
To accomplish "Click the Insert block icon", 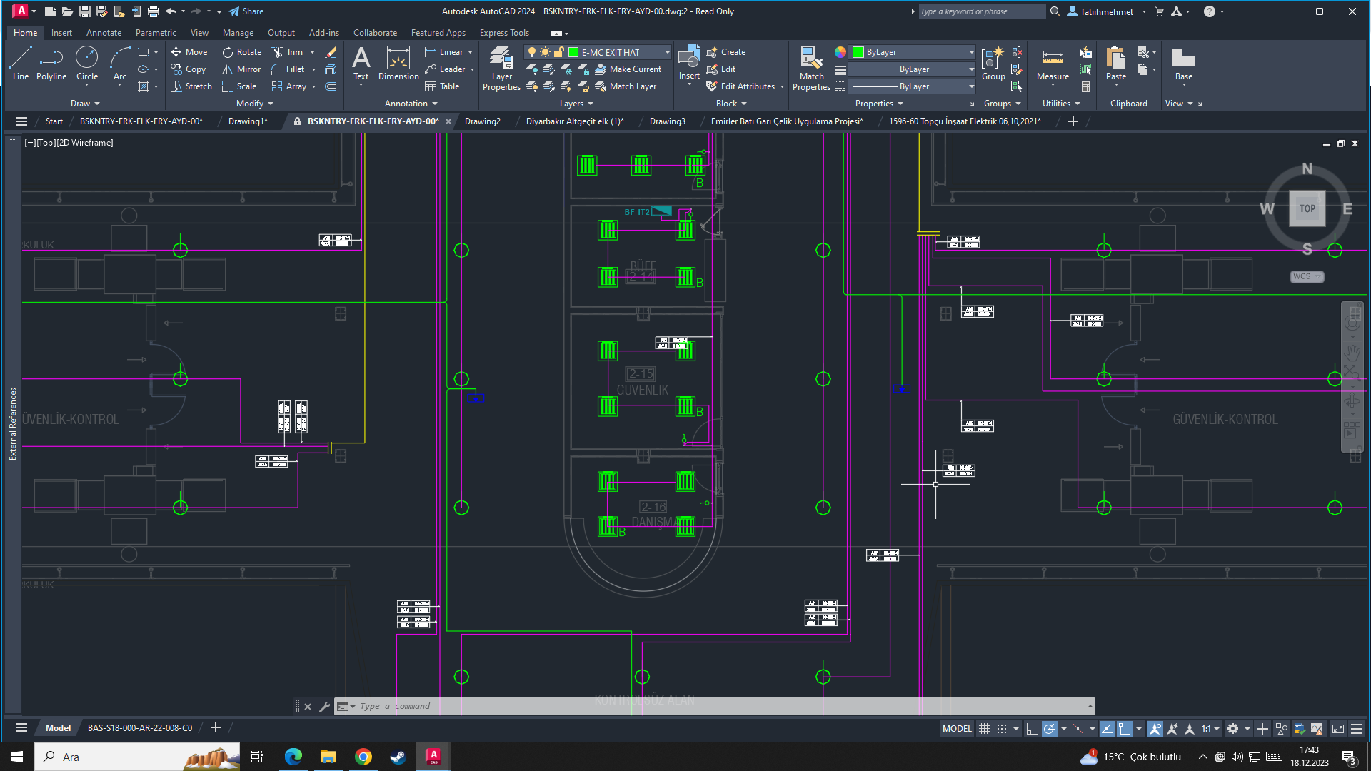I will click(x=689, y=60).
